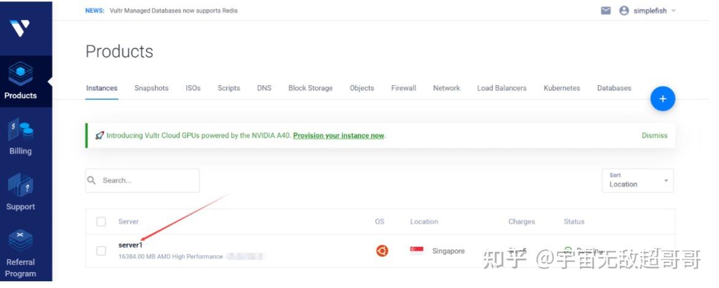Click the Redis news headline
719x288 pixels.
point(174,10)
